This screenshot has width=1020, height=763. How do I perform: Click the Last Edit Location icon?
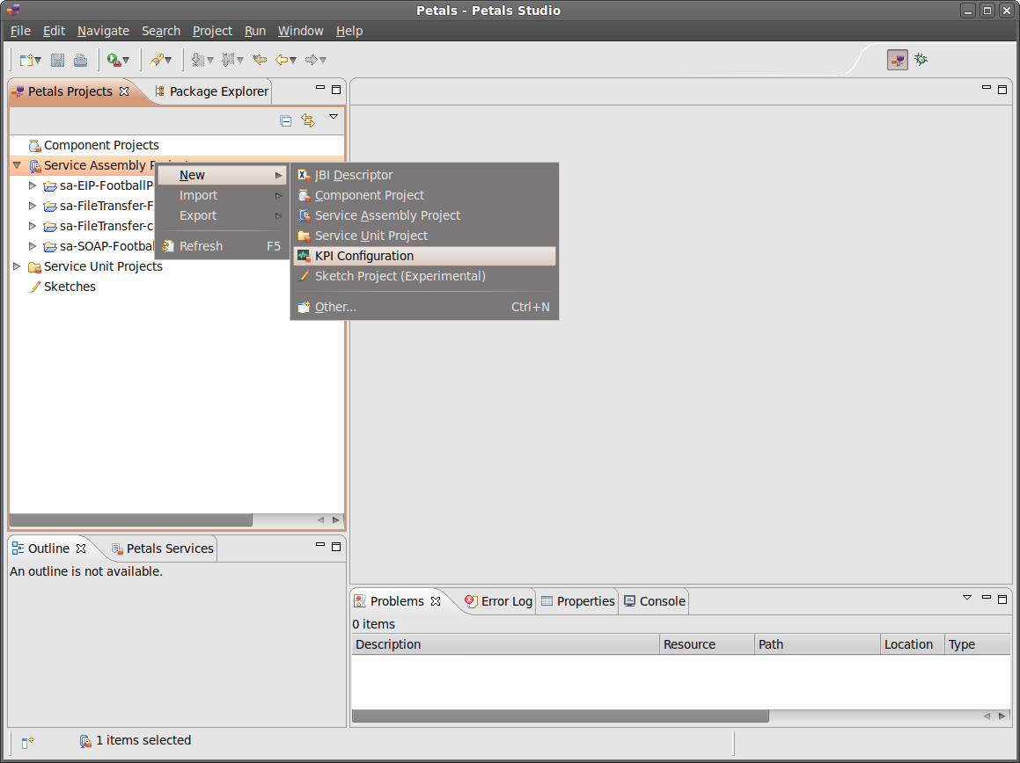260,60
